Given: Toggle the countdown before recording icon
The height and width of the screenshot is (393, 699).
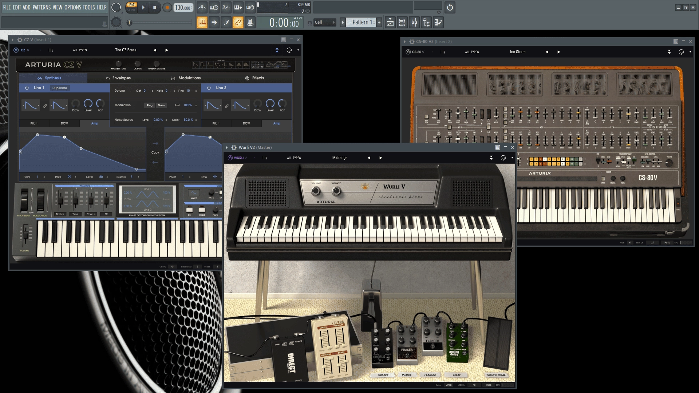Looking at the screenshot, I should pos(226,7).
